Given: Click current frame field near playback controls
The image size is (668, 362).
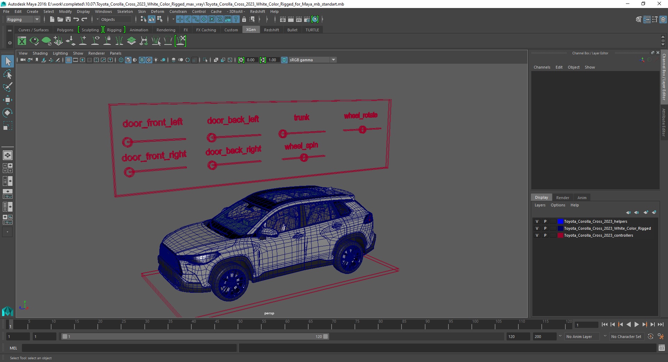Looking at the screenshot, I should [x=586, y=325].
